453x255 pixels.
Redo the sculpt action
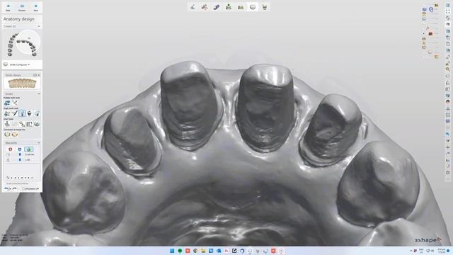[x=14, y=188]
